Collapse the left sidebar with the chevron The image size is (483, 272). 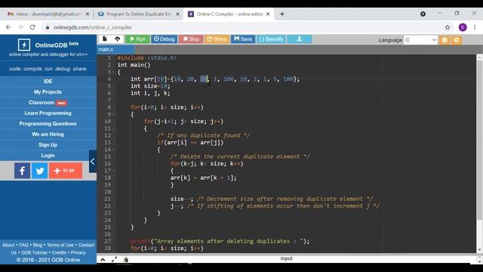[x=93, y=161]
